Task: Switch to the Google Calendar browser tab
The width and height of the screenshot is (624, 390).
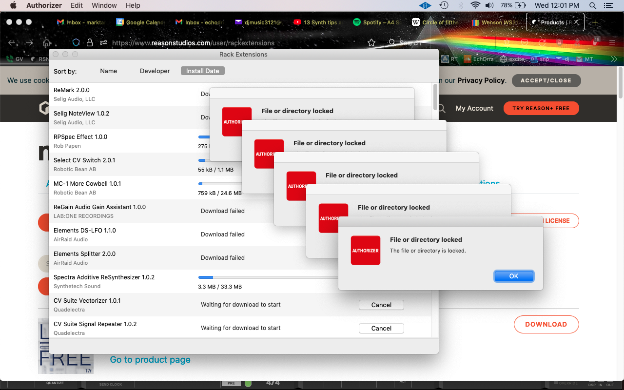Action: [140, 22]
